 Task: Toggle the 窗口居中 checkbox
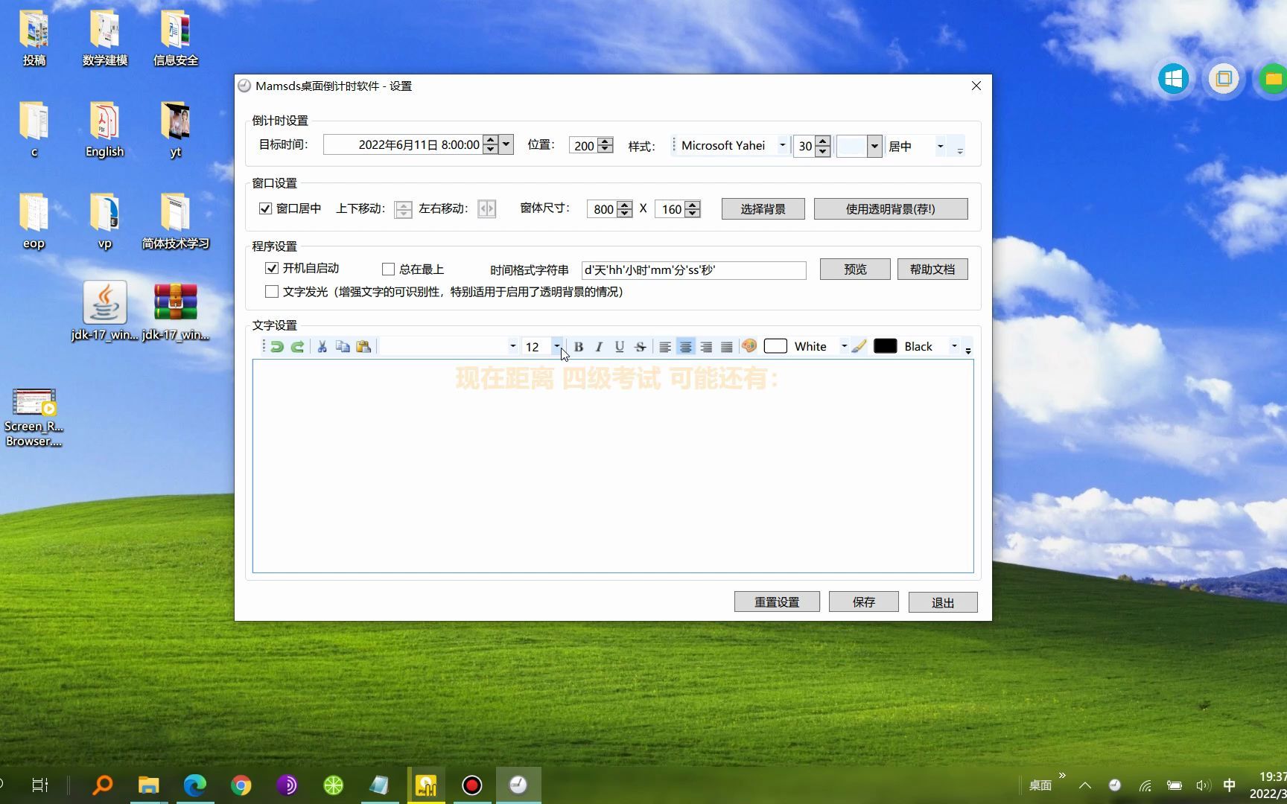click(x=265, y=208)
